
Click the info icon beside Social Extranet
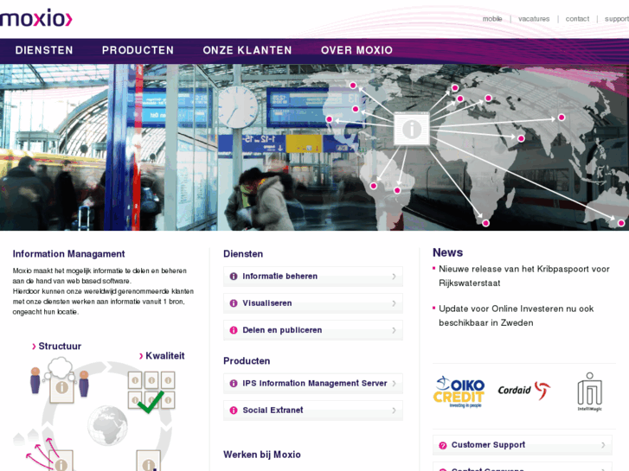234,410
